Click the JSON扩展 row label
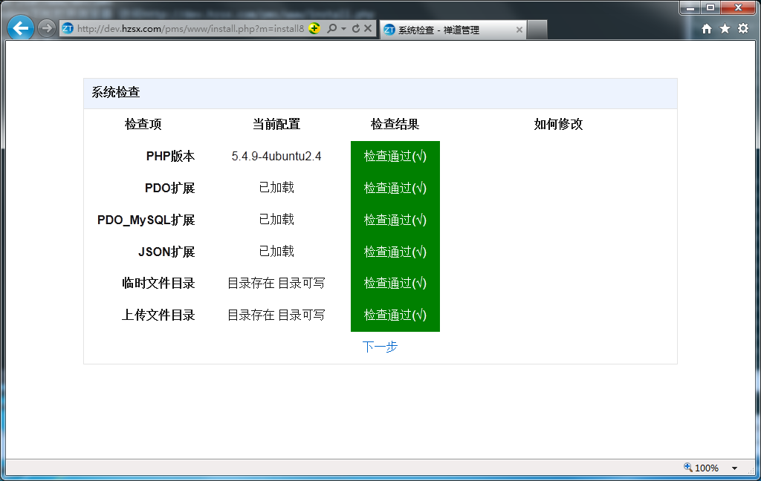 [x=166, y=252]
